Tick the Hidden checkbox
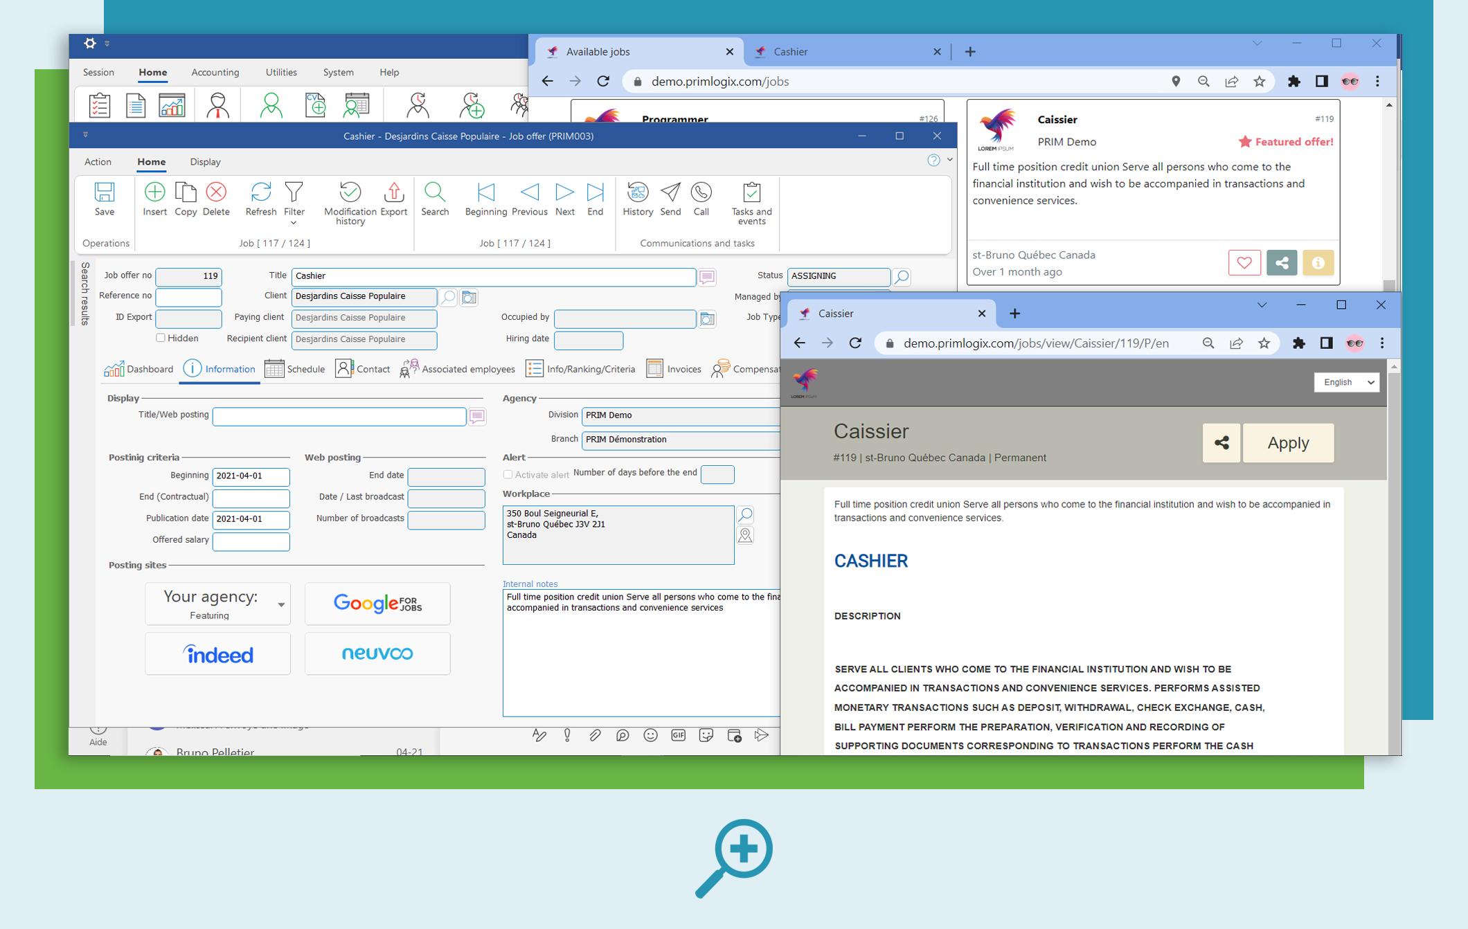Viewport: 1468px width, 929px height. [x=161, y=338]
